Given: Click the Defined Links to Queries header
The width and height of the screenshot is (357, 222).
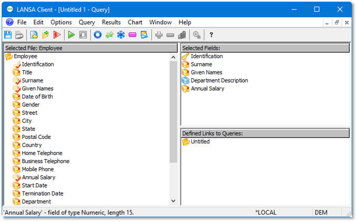Looking at the screenshot, I should coord(265,133).
